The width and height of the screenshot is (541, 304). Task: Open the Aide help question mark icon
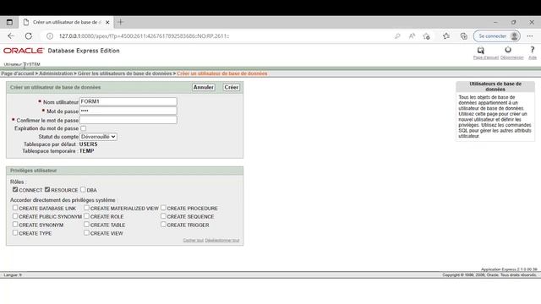tap(533, 50)
